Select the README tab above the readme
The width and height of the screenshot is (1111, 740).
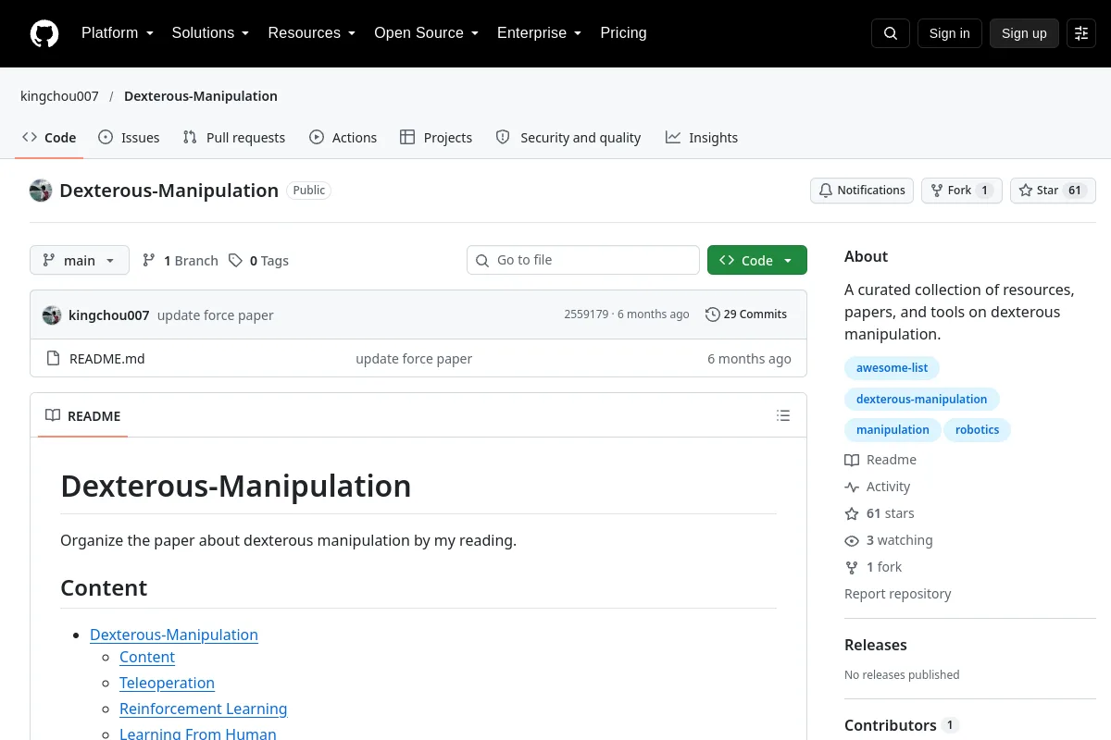click(83, 416)
